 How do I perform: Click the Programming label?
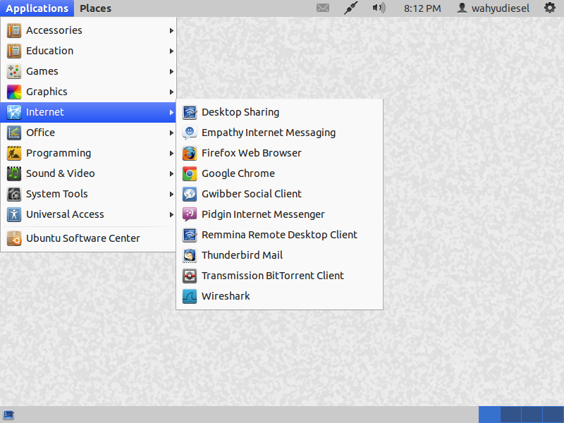click(59, 154)
